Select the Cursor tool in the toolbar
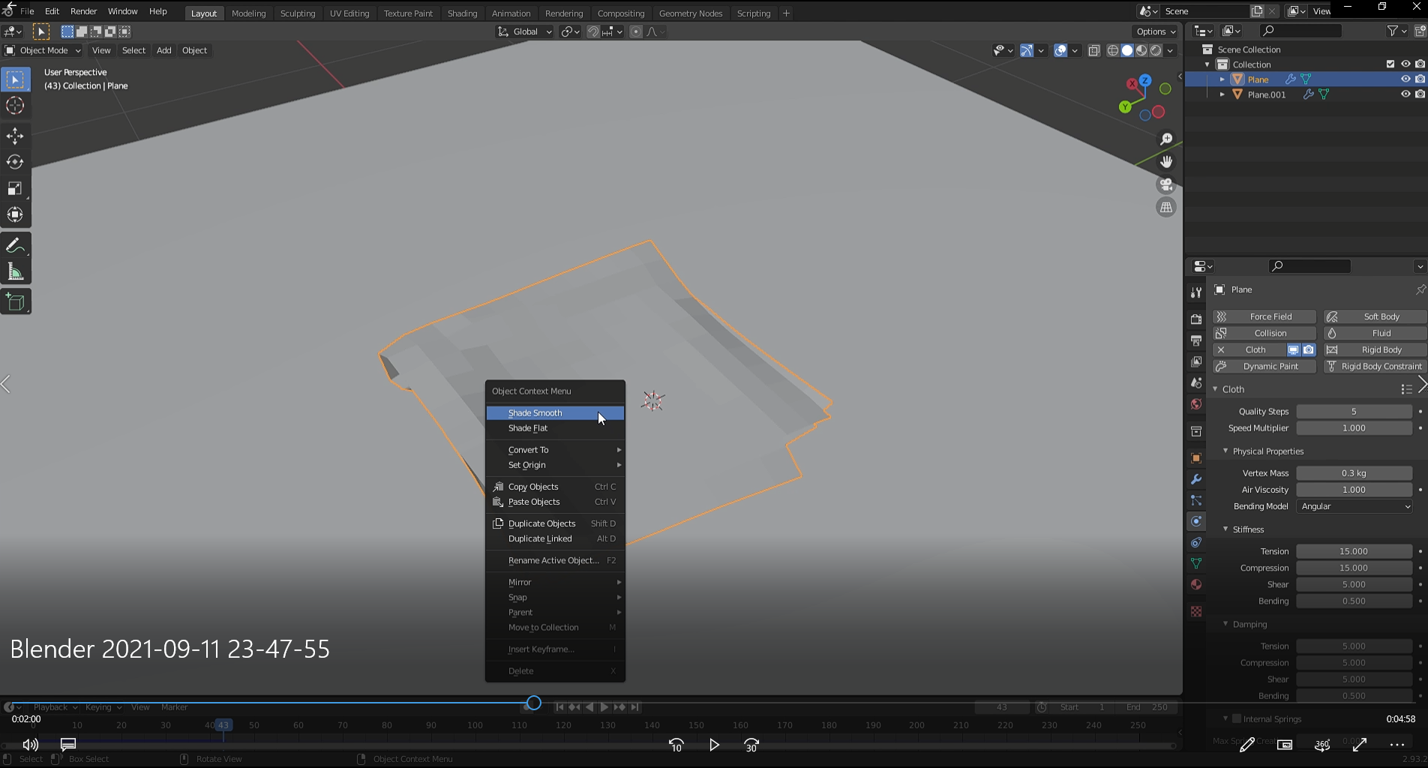The height and width of the screenshot is (768, 1428). 15,106
